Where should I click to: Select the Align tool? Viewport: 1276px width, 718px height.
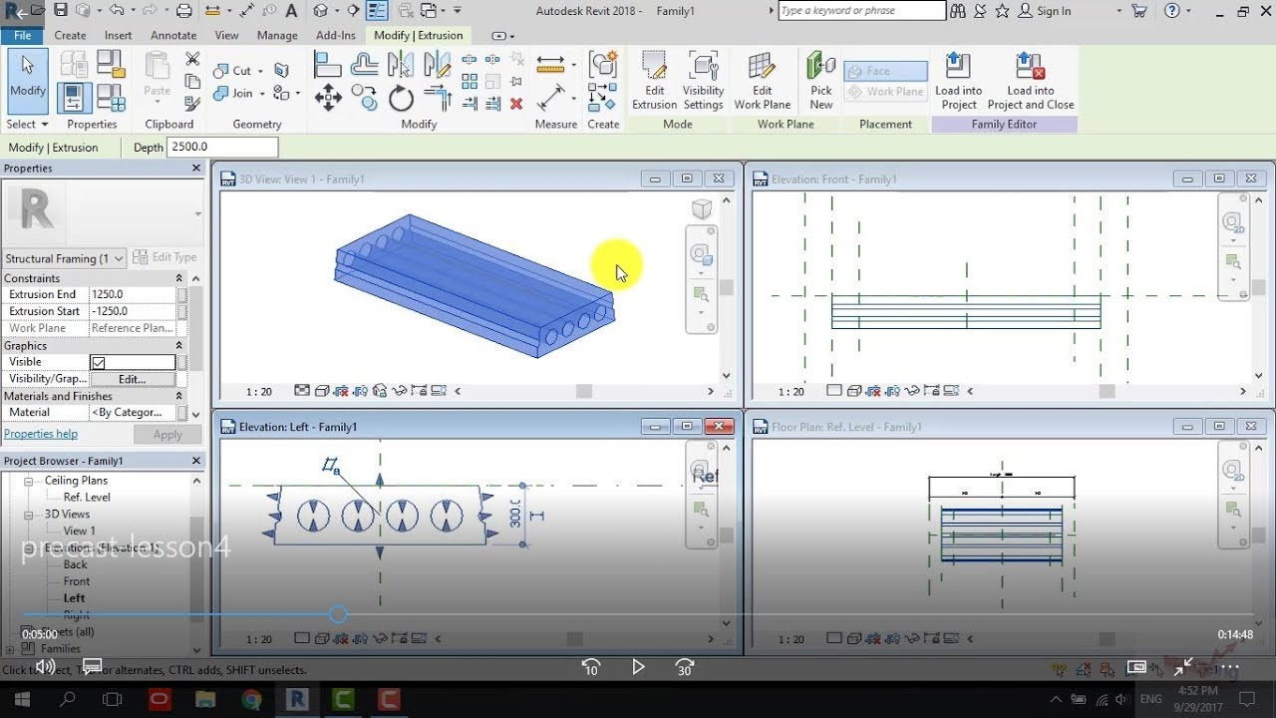pos(328,66)
